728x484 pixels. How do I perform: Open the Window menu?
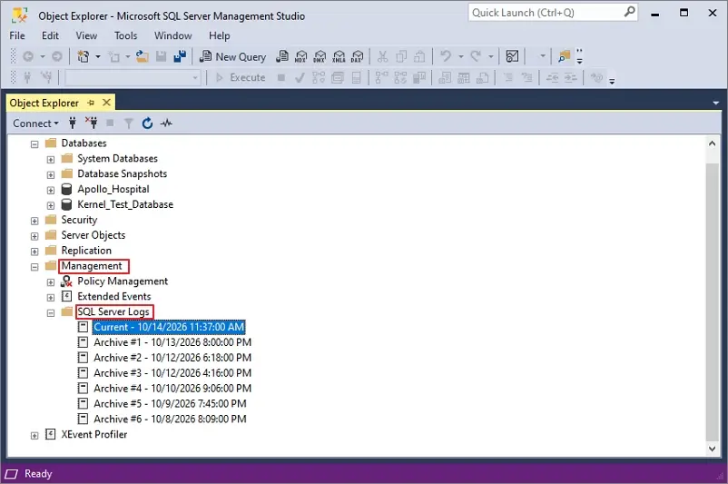(x=172, y=35)
